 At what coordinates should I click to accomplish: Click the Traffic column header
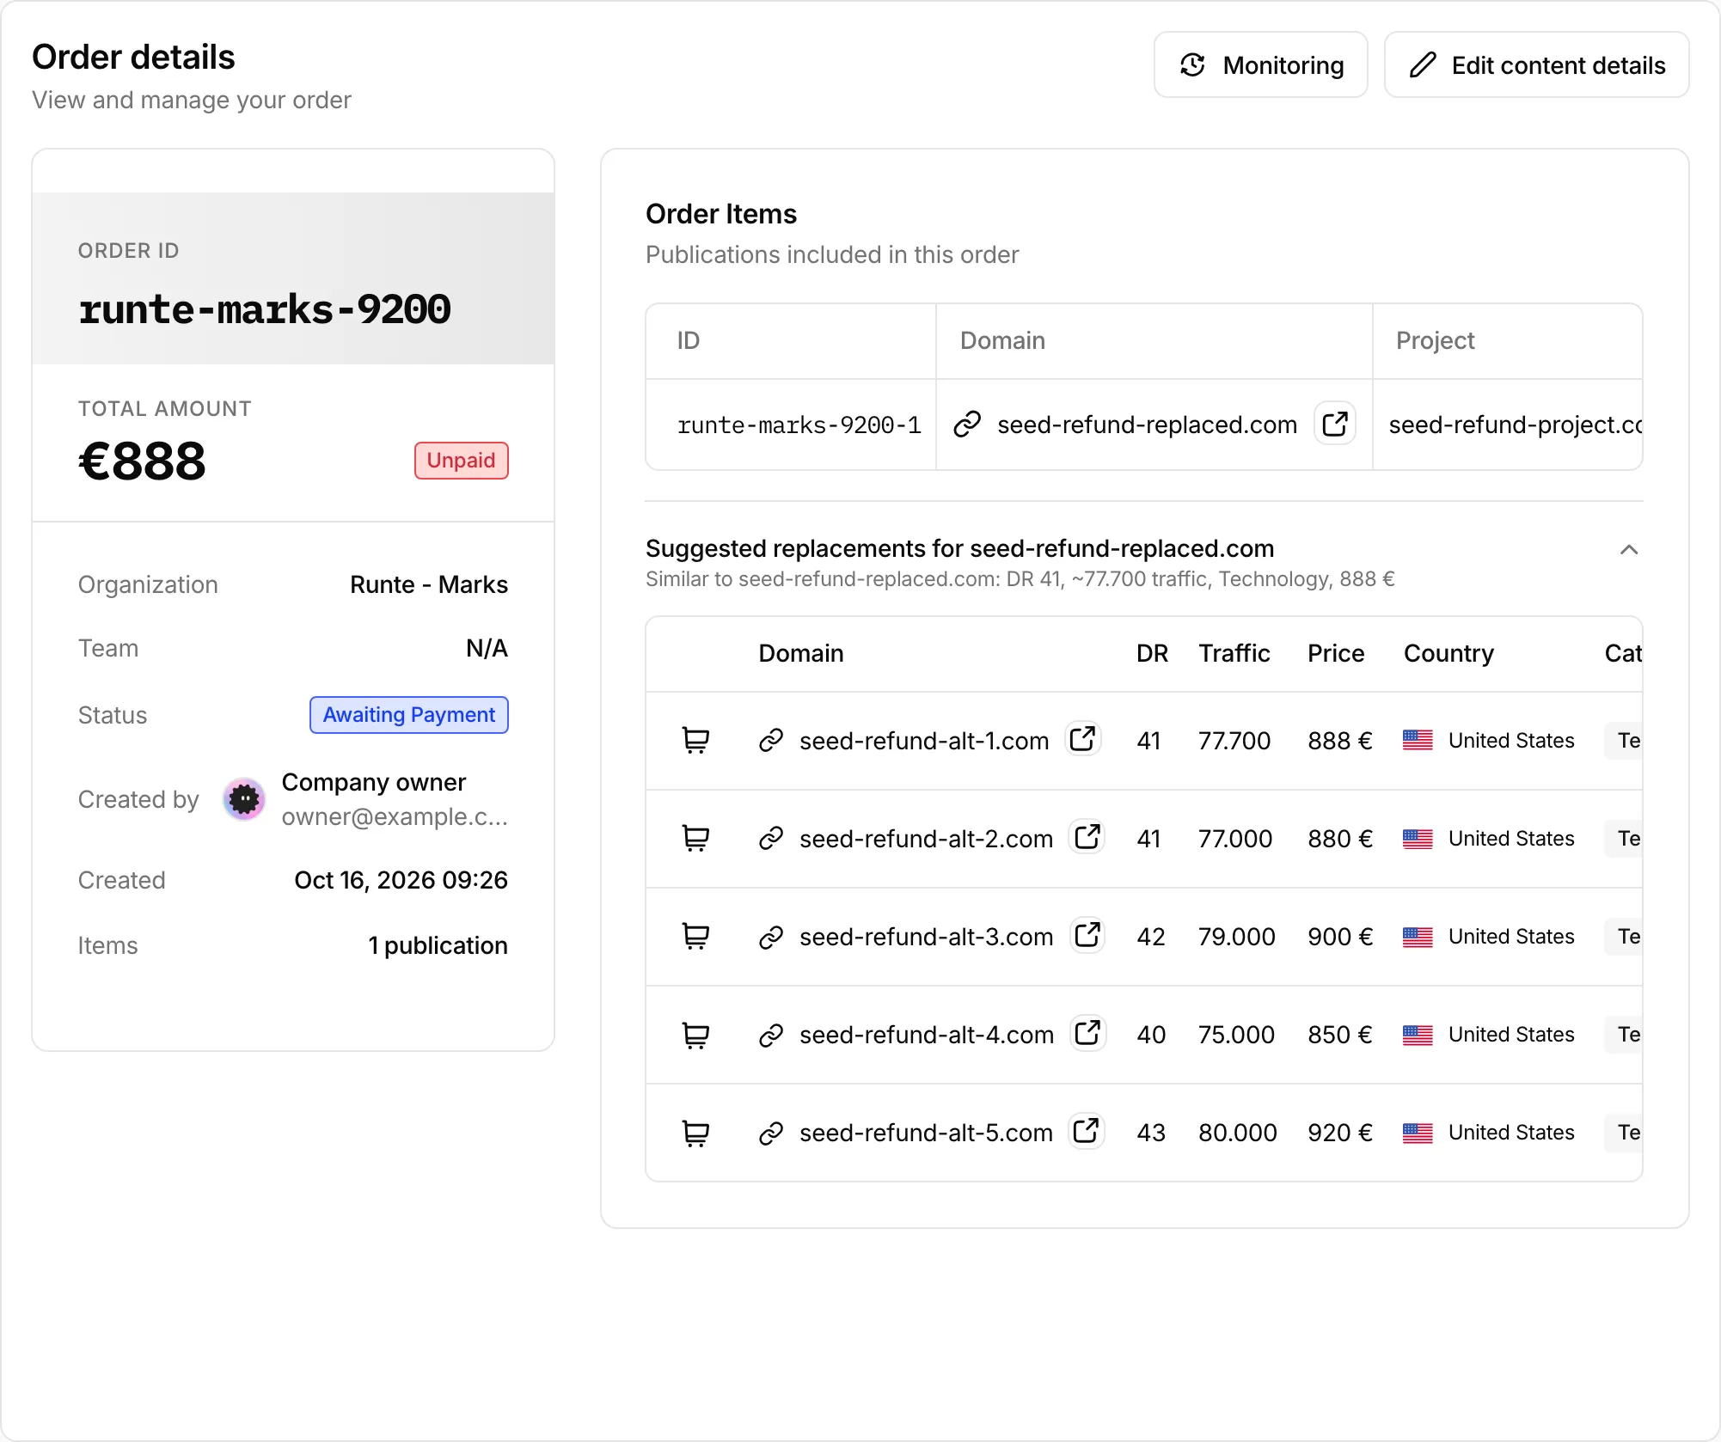point(1234,653)
